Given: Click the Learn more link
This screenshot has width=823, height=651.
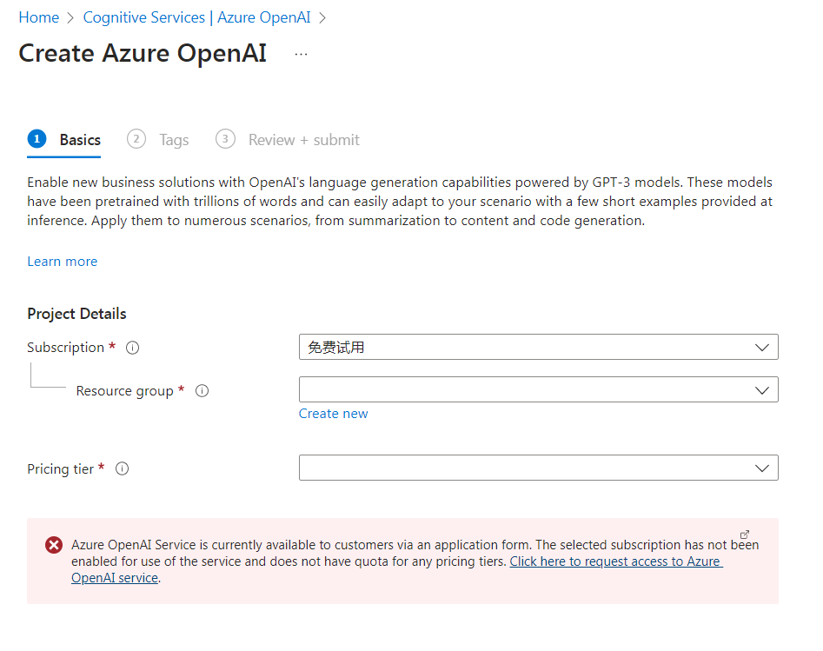Looking at the screenshot, I should click(x=63, y=262).
